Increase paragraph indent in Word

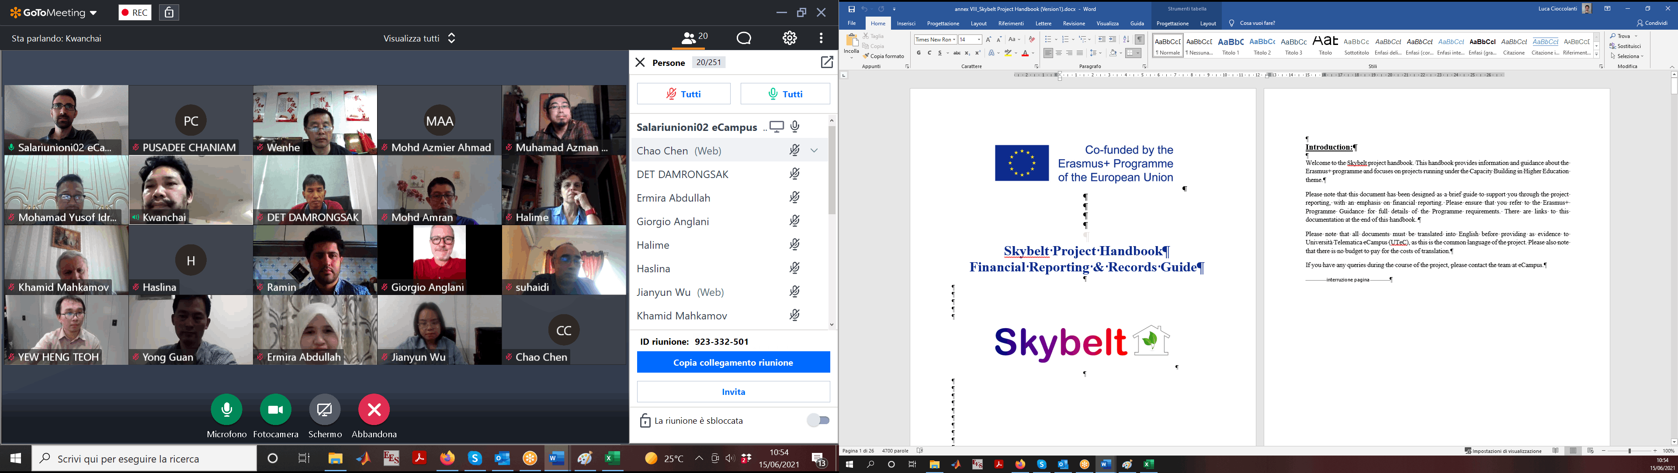(1113, 40)
